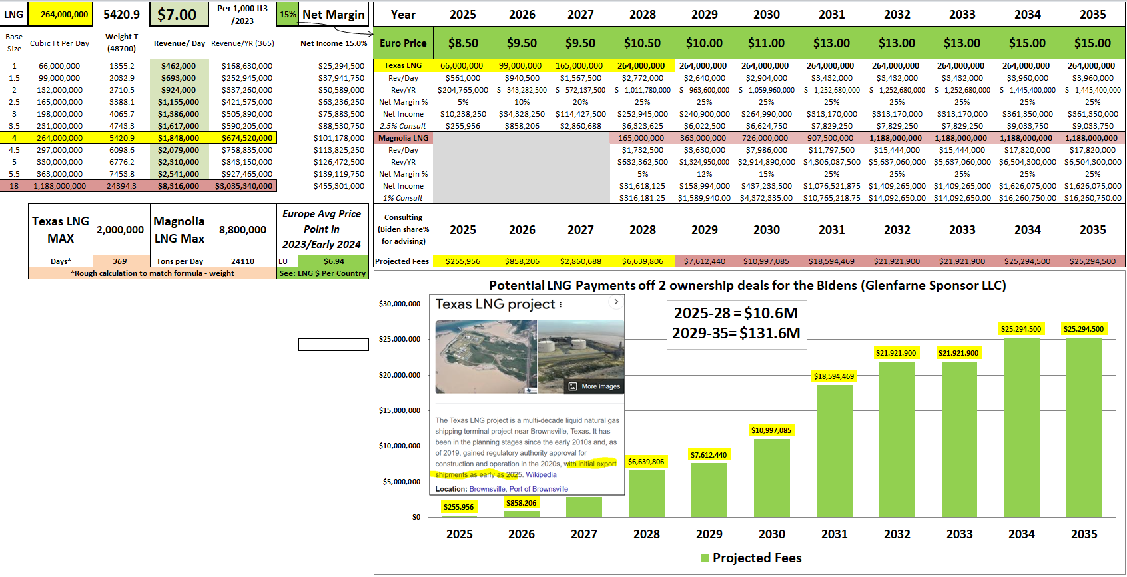Click the yellow Texas LNG row label
This screenshot has width=1127, height=577.
click(403, 66)
